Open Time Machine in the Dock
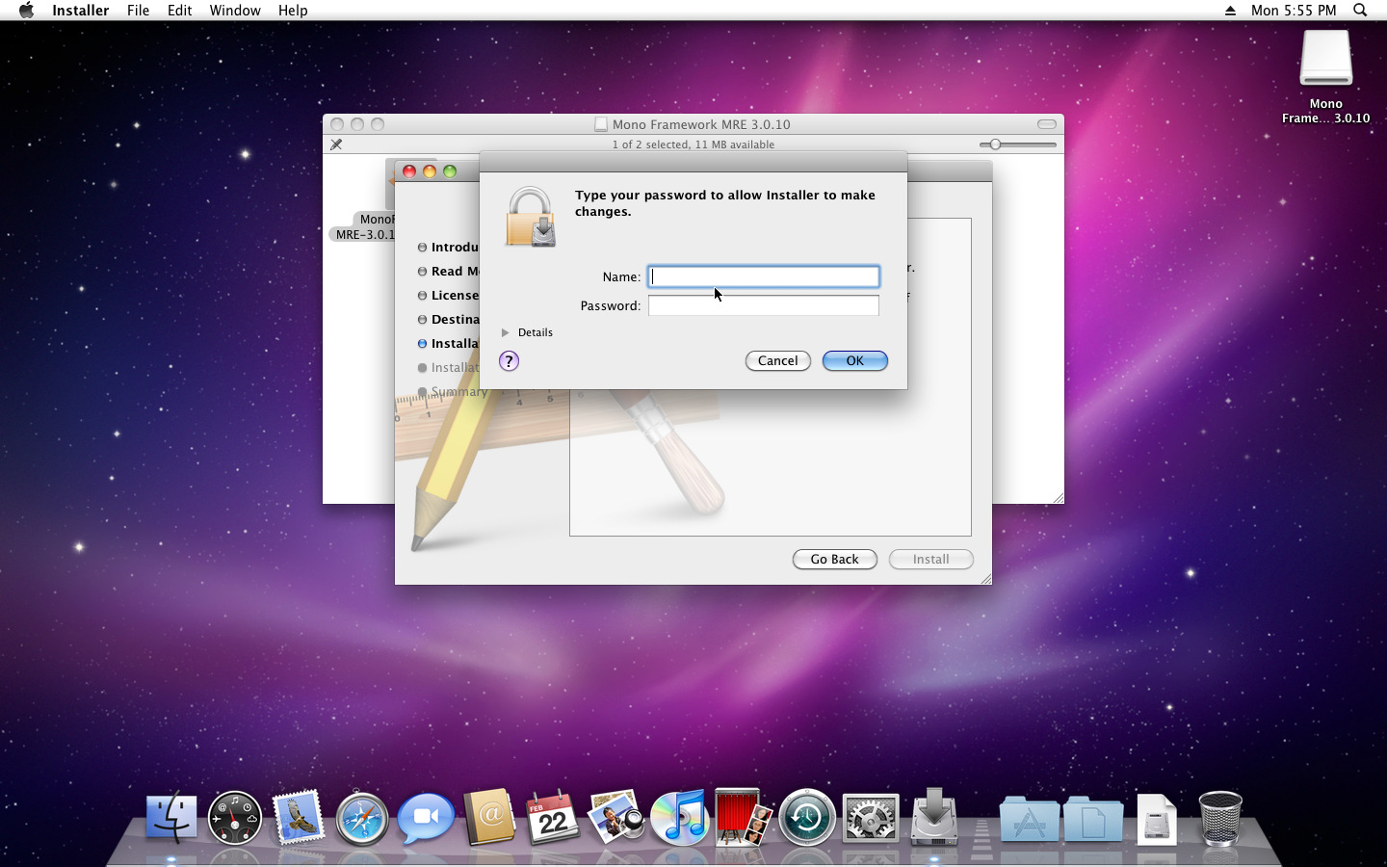 pyautogui.click(x=806, y=818)
